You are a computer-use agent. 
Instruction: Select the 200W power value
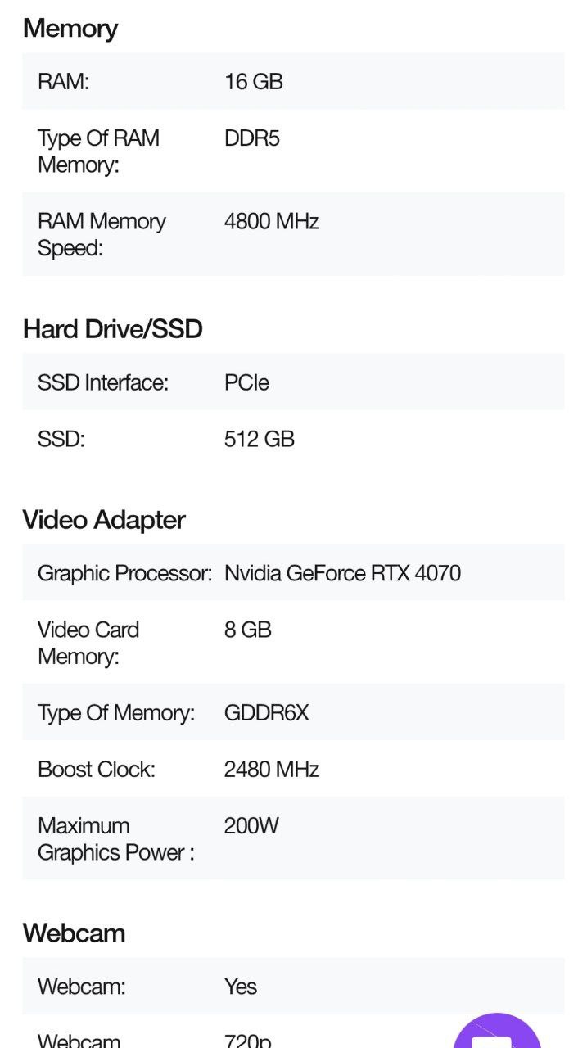point(251,826)
